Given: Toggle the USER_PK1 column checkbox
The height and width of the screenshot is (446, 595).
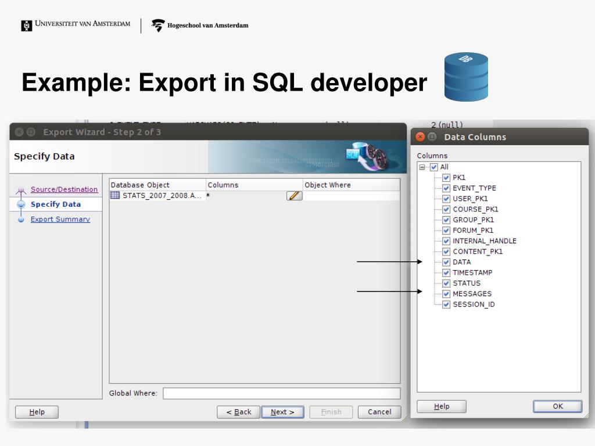Looking at the screenshot, I should pos(446,199).
